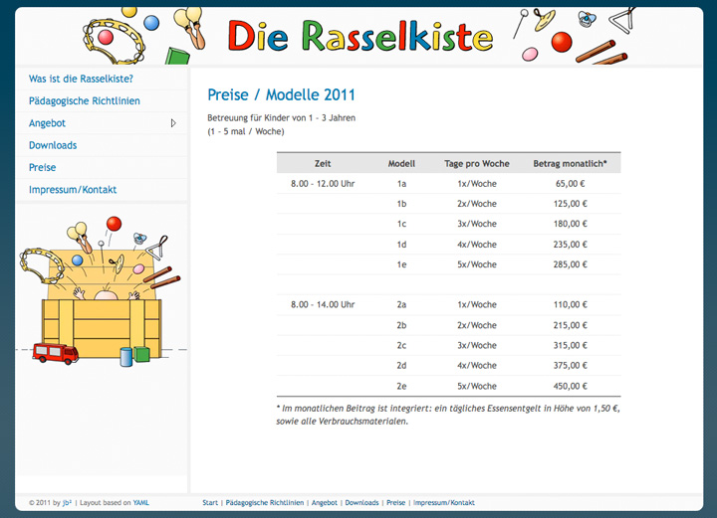Open the jb² link in the footer
Image resolution: width=717 pixels, height=518 pixels.
(x=67, y=502)
